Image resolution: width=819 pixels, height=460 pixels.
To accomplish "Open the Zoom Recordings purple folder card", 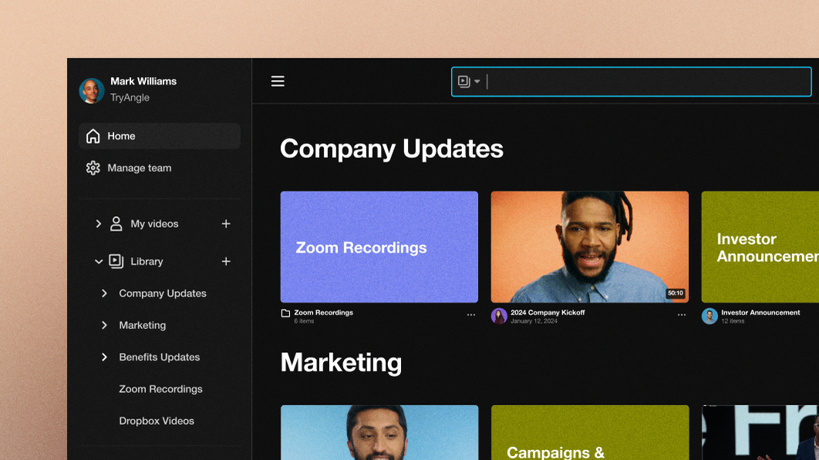I will point(379,247).
